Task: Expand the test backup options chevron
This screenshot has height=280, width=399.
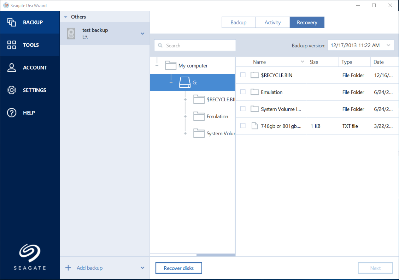Action: coord(142,34)
